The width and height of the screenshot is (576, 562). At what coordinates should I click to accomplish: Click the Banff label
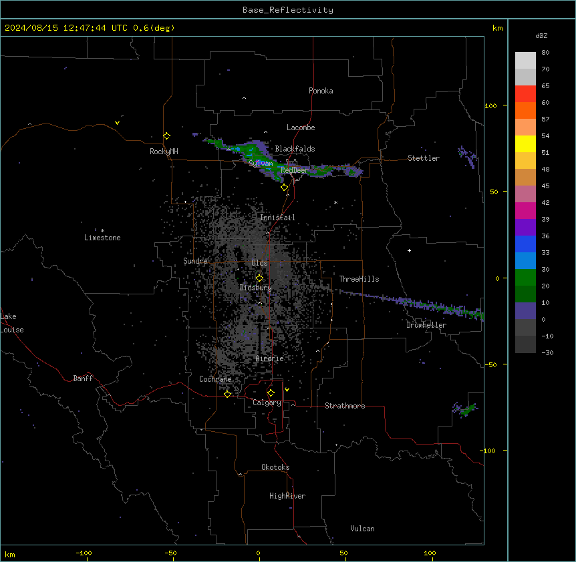click(x=83, y=378)
